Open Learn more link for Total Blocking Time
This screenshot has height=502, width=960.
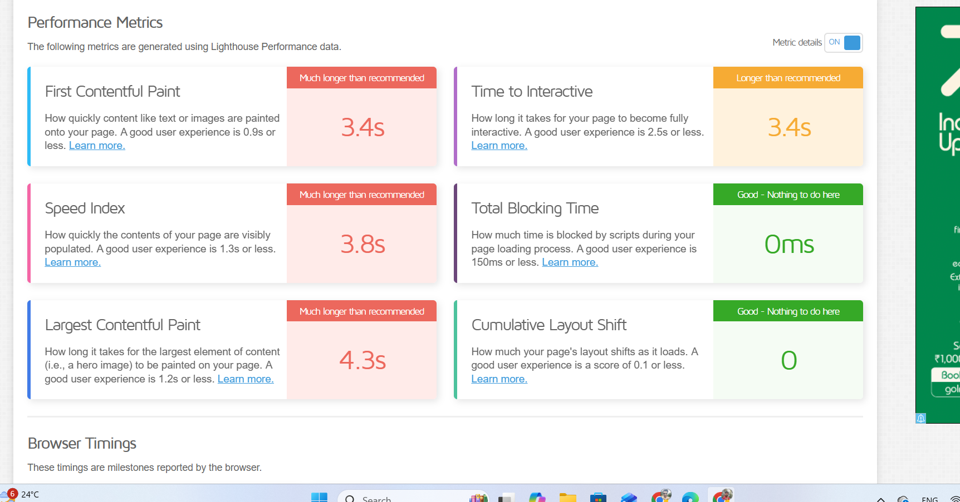point(570,262)
